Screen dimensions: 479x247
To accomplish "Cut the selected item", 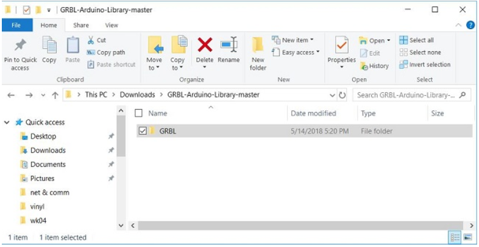I will [x=96, y=40].
